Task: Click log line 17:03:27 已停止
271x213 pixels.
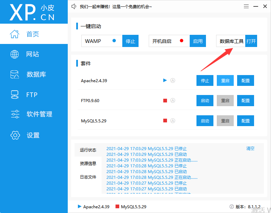Action: tap(147, 183)
